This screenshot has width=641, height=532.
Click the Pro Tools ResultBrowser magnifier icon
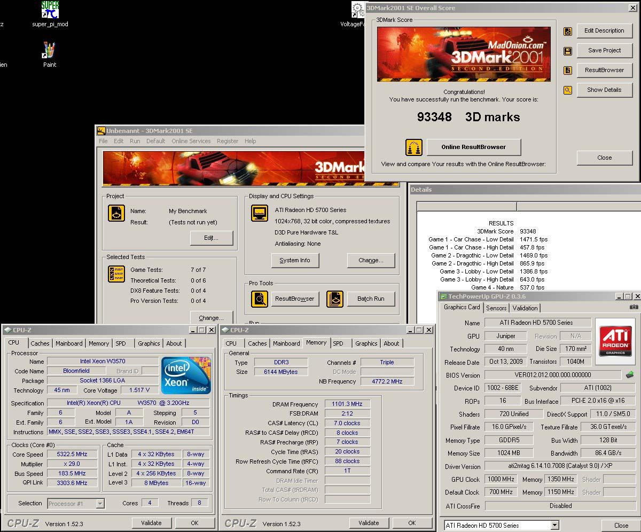(x=260, y=299)
